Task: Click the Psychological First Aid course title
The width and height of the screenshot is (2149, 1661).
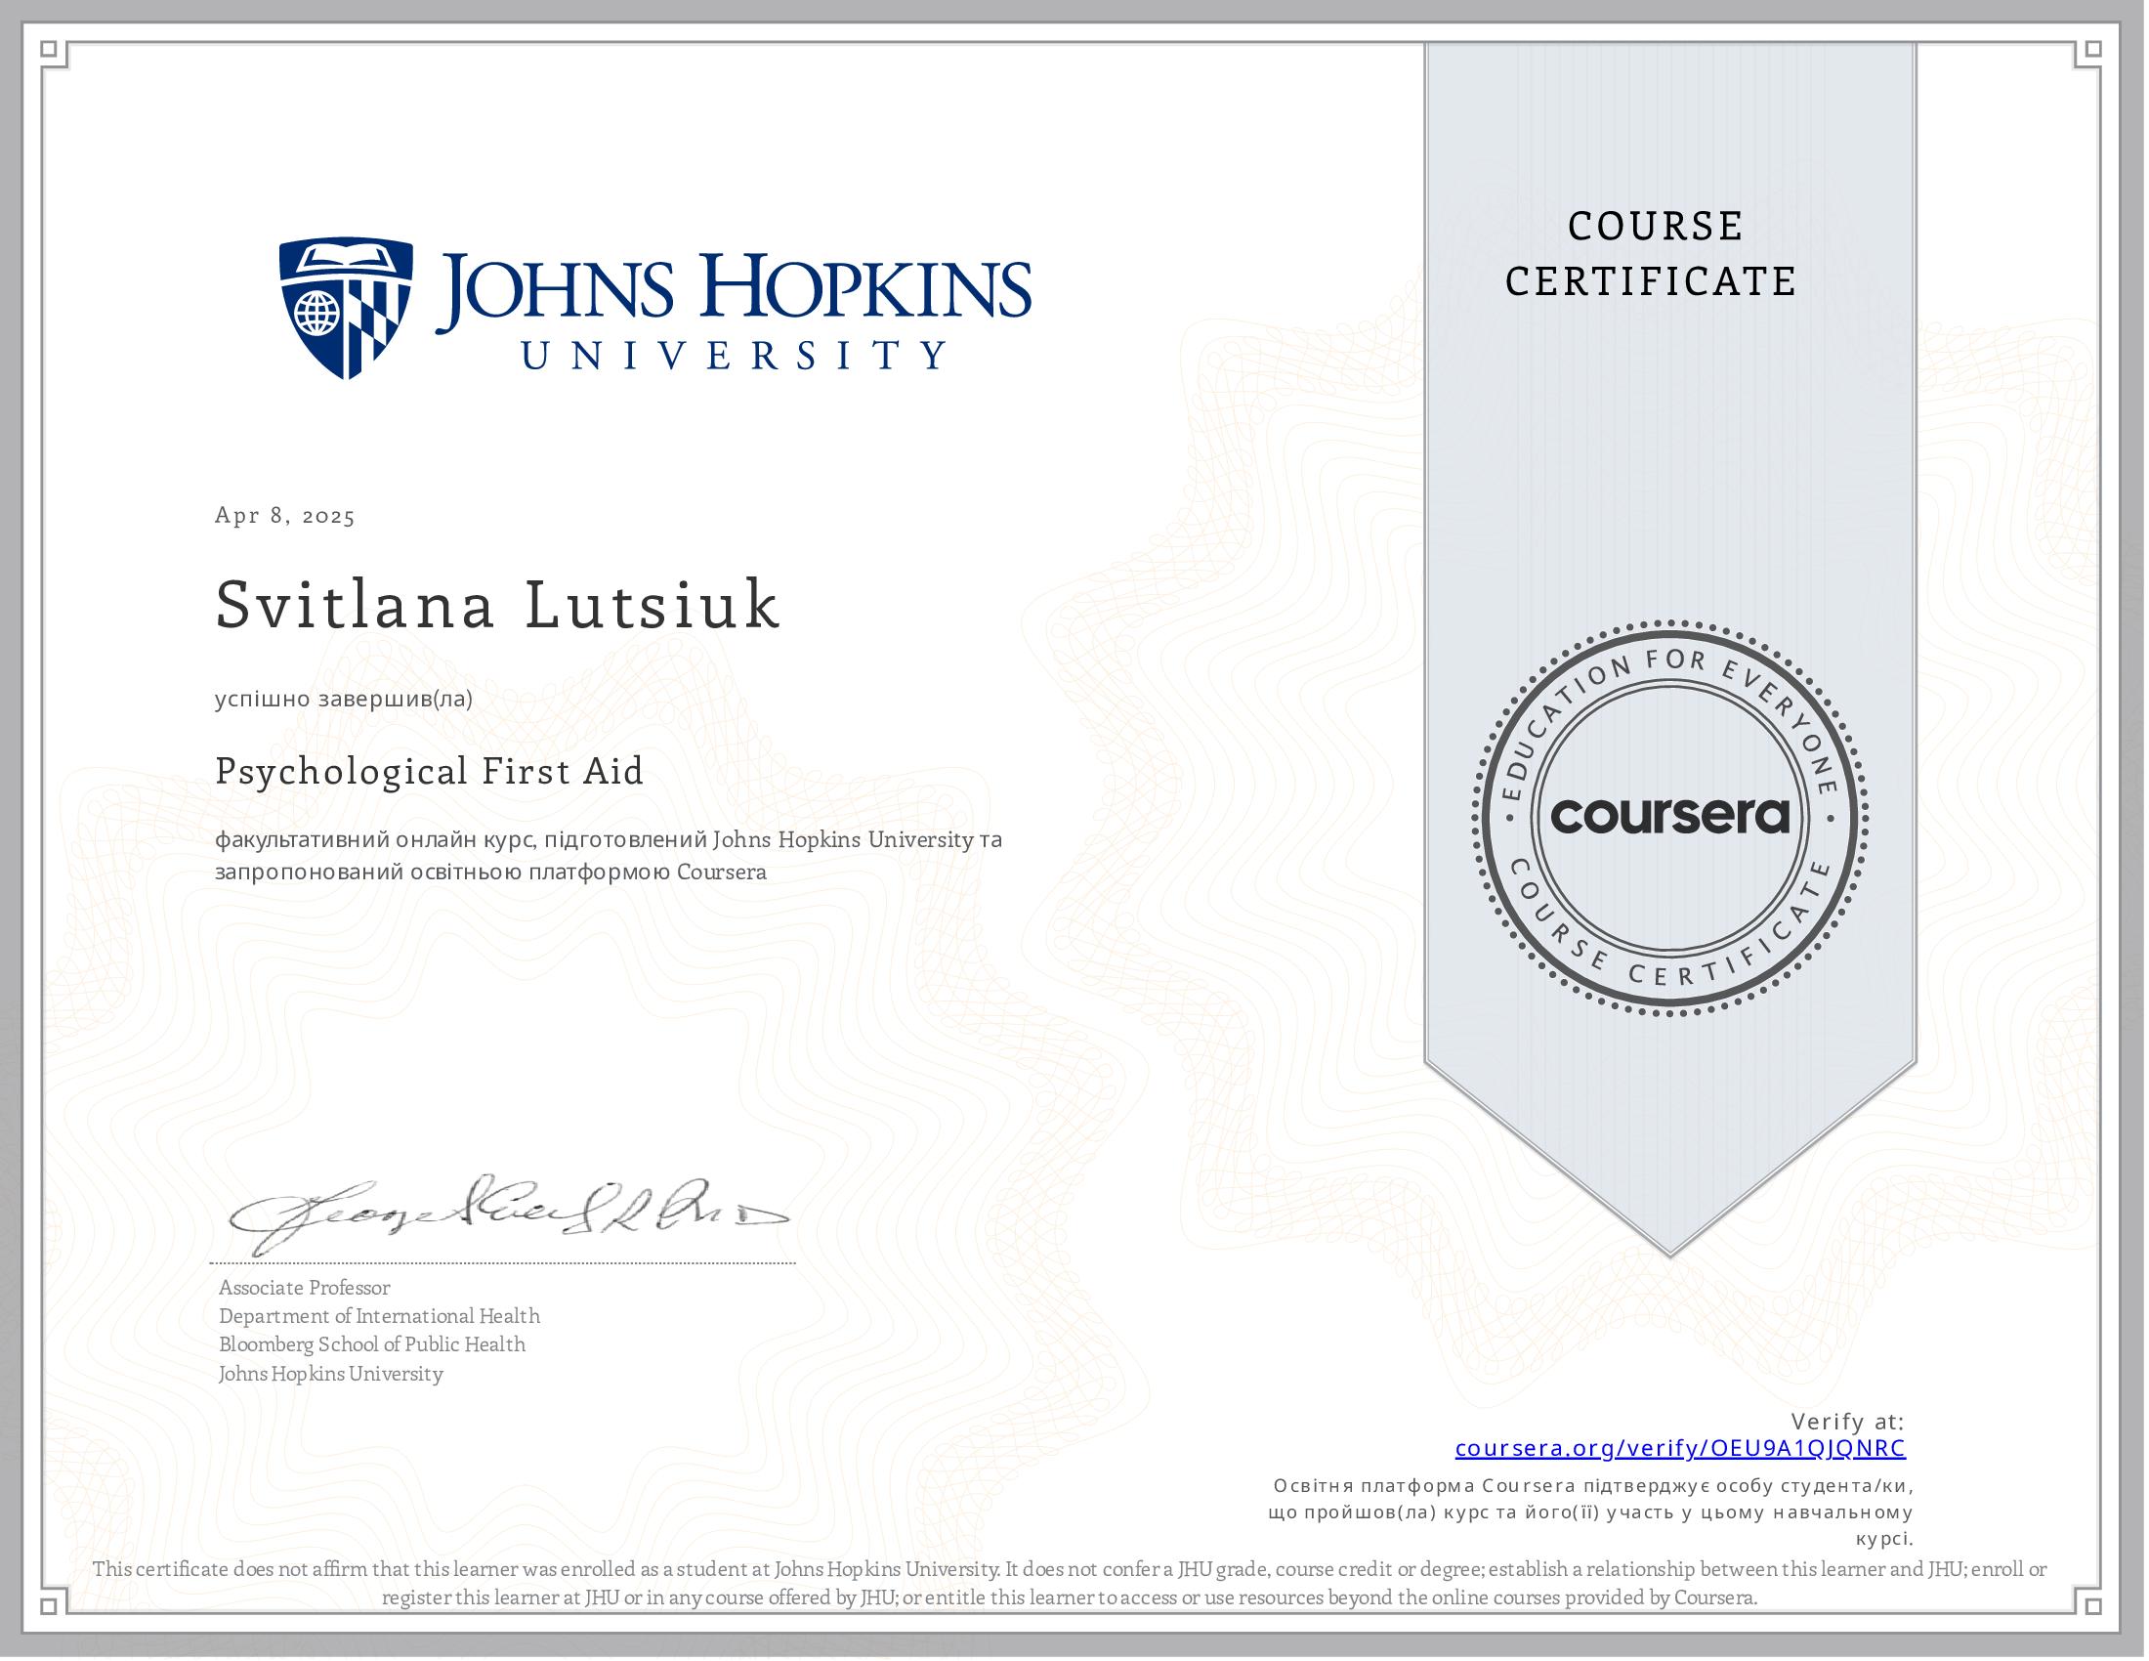Action: [429, 771]
